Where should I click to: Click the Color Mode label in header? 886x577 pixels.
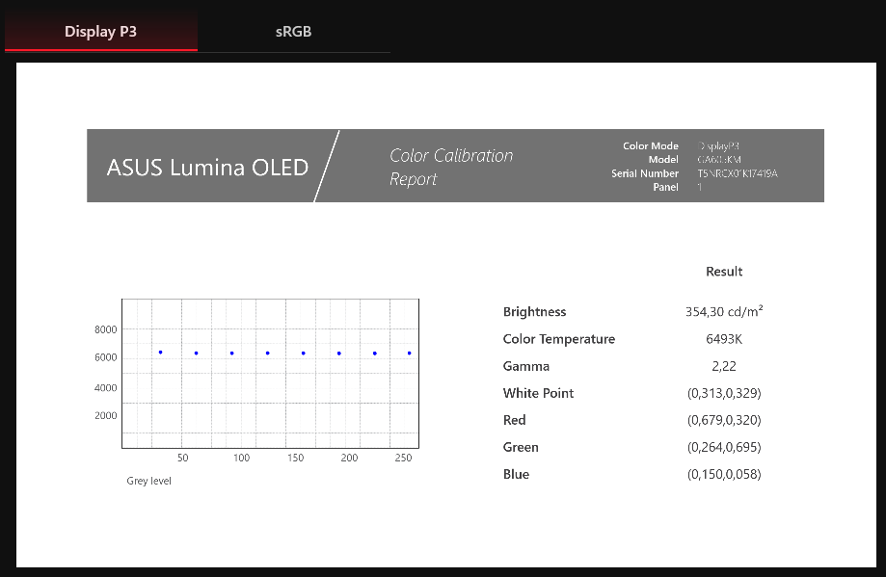click(651, 145)
